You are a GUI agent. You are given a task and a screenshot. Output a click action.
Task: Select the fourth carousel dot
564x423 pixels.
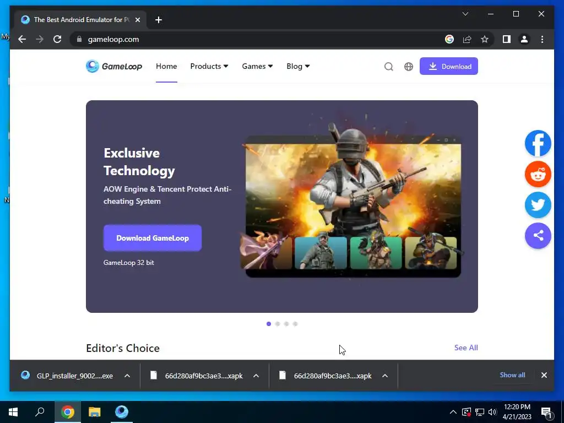coord(295,324)
